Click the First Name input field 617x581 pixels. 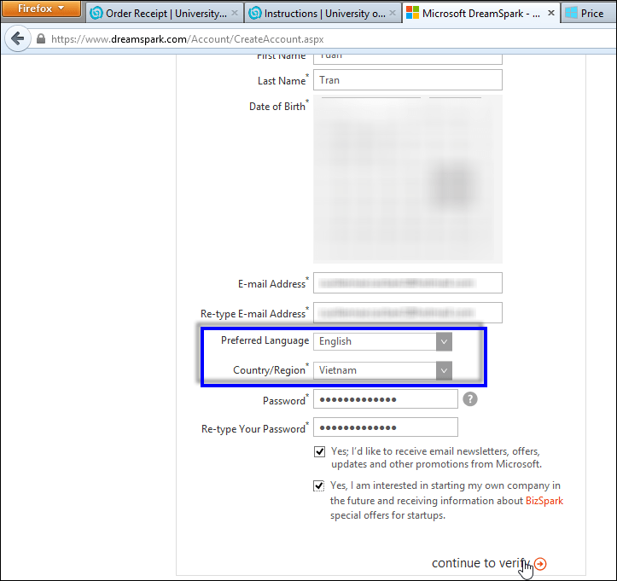pos(408,58)
